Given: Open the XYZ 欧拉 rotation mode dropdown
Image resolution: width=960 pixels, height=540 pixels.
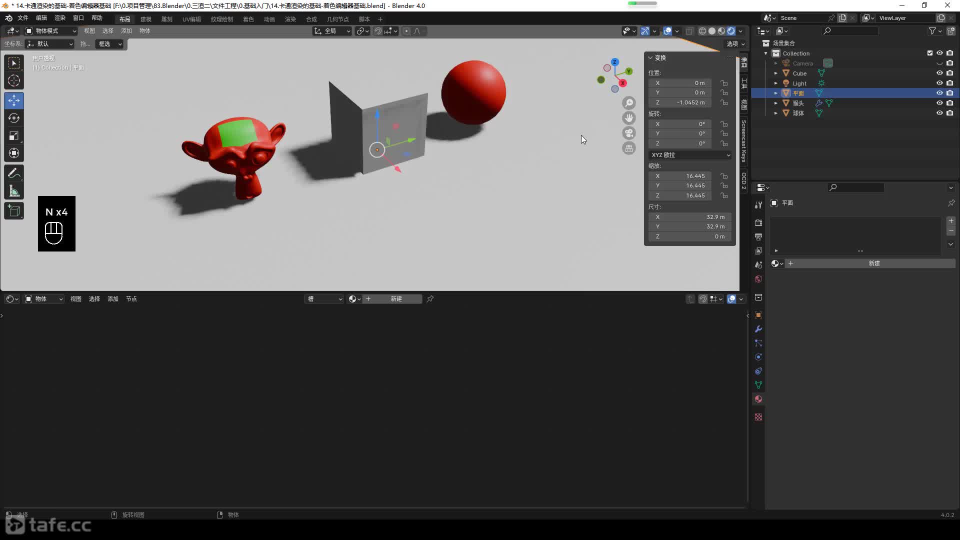Looking at the screenshot, I should (690, 155).
